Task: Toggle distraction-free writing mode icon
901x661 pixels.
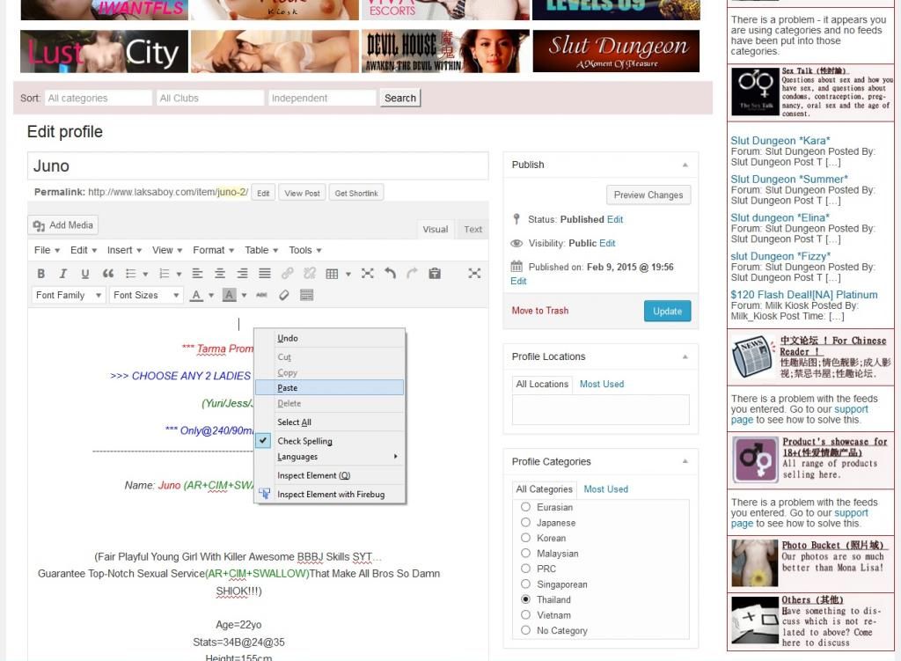Action: coord(474,274)
